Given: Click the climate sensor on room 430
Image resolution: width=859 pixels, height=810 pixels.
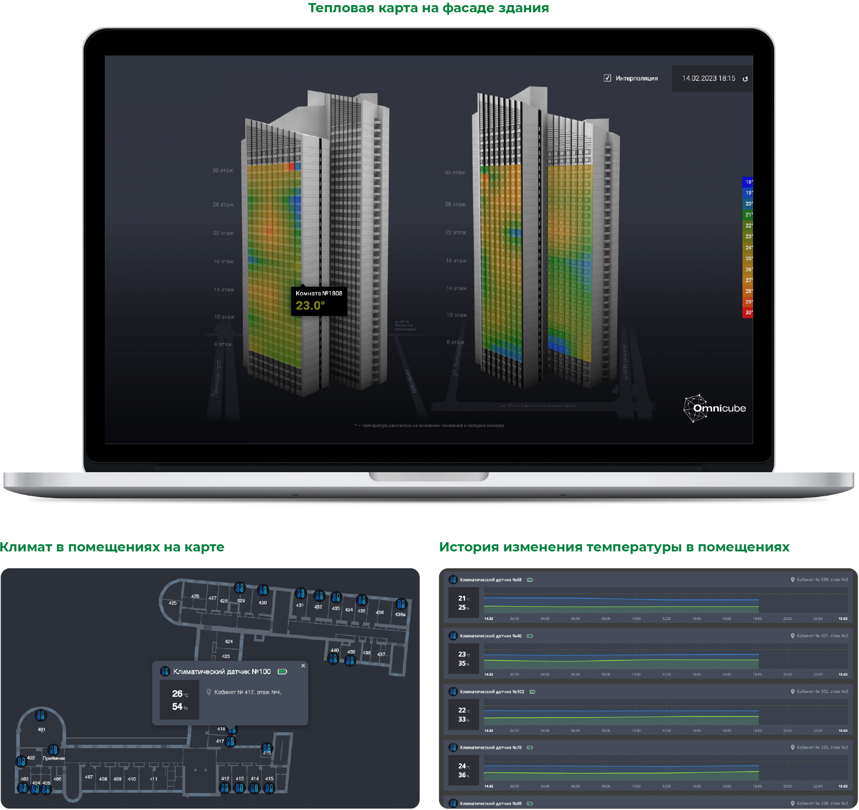Looking at the screenshot, I should (x=263, y=591).
